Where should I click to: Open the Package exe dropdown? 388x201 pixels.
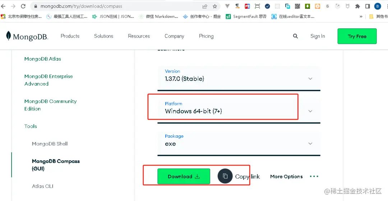pos(239,143)
